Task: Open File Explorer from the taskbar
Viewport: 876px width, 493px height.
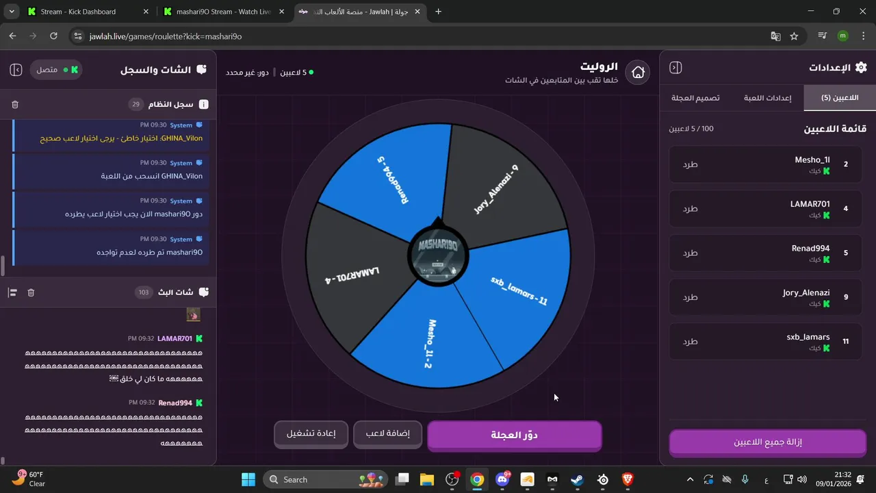Action: pyautogui.click(x=427, y=479)
